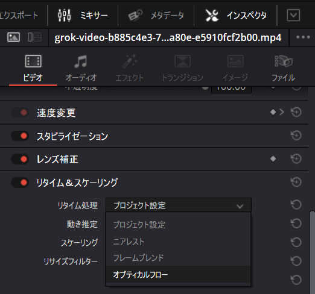Toggle the スタビライゼーション enable switch

pos(20,136)
